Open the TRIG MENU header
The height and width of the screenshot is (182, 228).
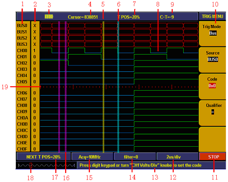212,16
